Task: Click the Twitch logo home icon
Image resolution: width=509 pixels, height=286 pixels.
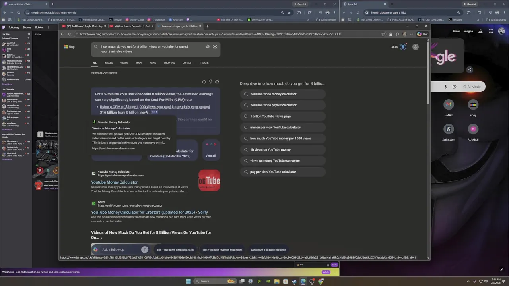Action: click(x=4, y=27)
